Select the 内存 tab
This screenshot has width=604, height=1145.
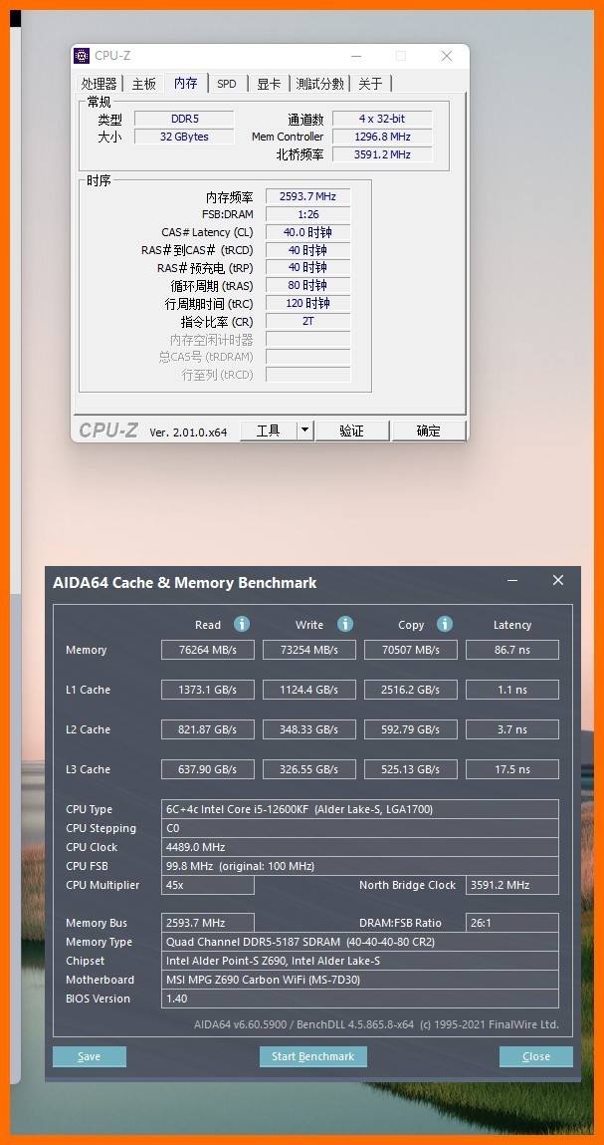pos(186,83)
